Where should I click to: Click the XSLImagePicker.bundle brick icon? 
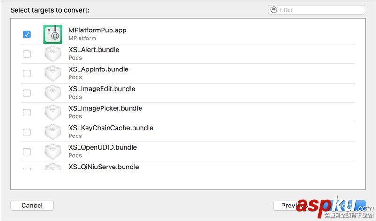[53, 113]
